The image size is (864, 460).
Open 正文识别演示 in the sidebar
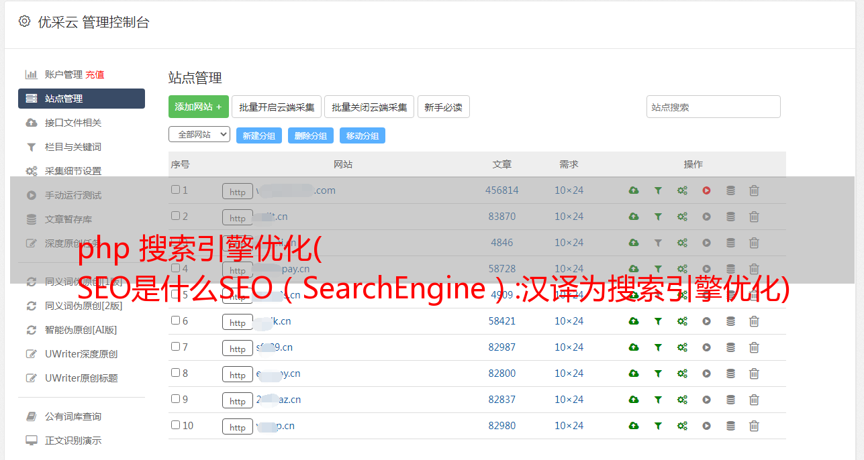(x=73, y=441)
